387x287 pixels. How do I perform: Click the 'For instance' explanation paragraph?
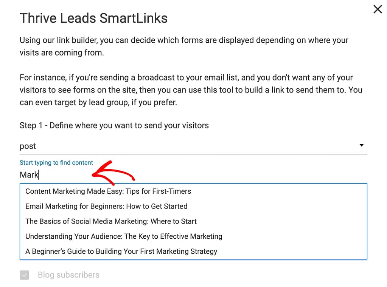click(191, 90)
